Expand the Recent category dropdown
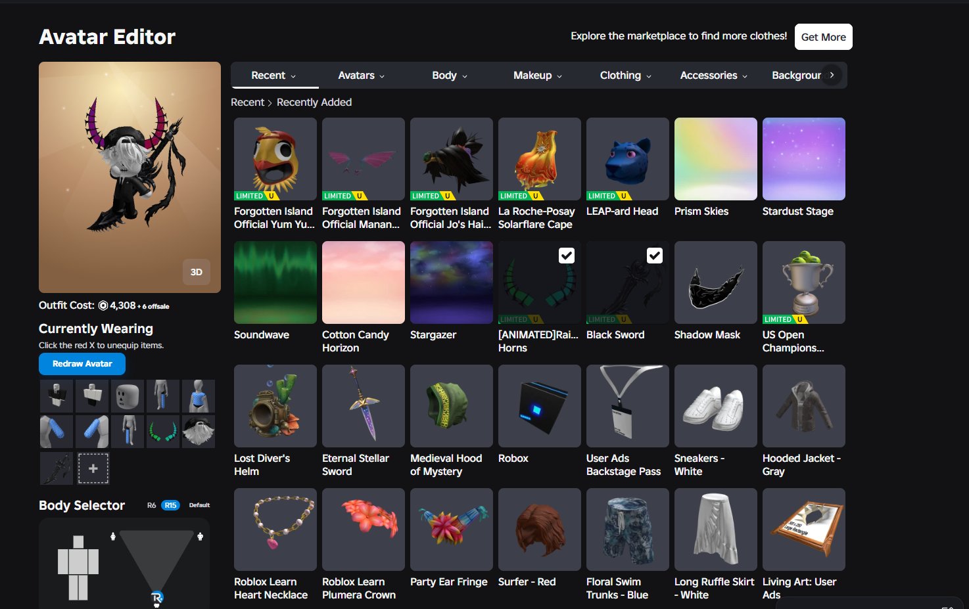The image size is (969, 609). pos(274,76)
